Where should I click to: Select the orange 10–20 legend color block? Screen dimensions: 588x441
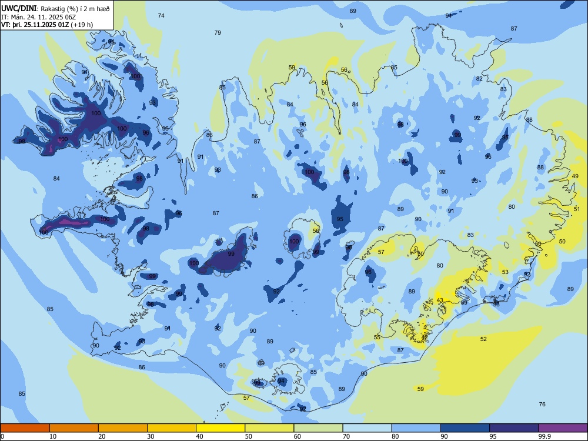74,428
